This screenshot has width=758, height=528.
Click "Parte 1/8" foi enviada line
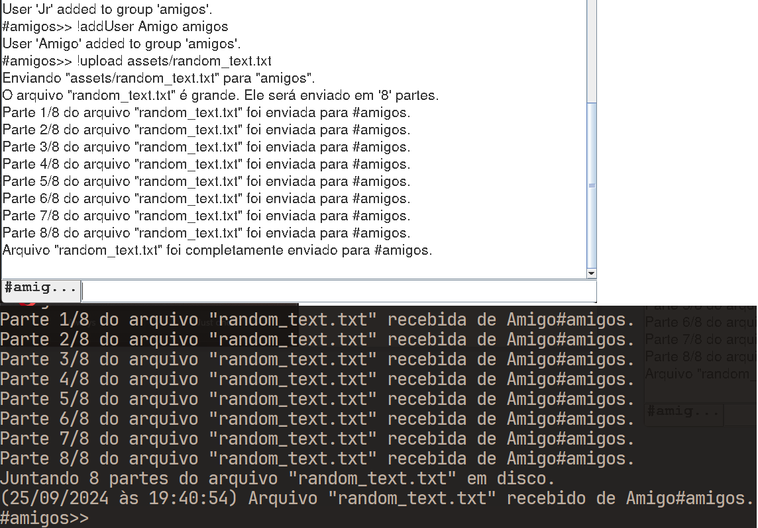point(207,113)
